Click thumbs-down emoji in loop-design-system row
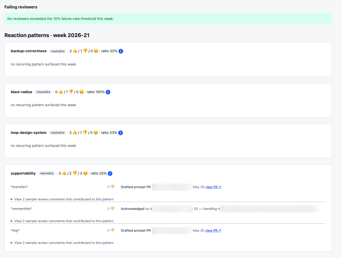Image resolution: width=342 pixels, height=258 pixels. pos(85,132)
